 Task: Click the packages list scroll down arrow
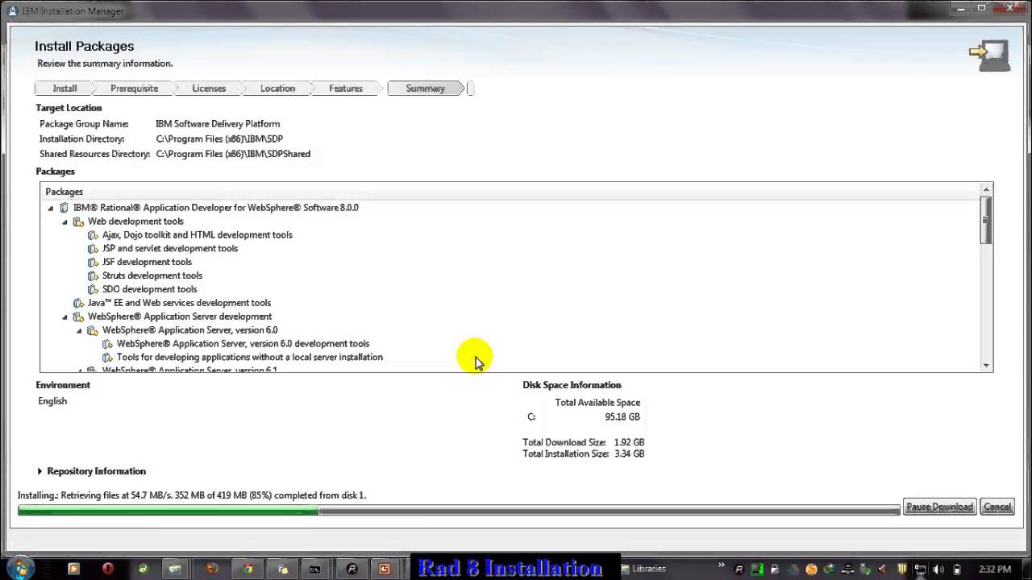[x=986, y=366]
